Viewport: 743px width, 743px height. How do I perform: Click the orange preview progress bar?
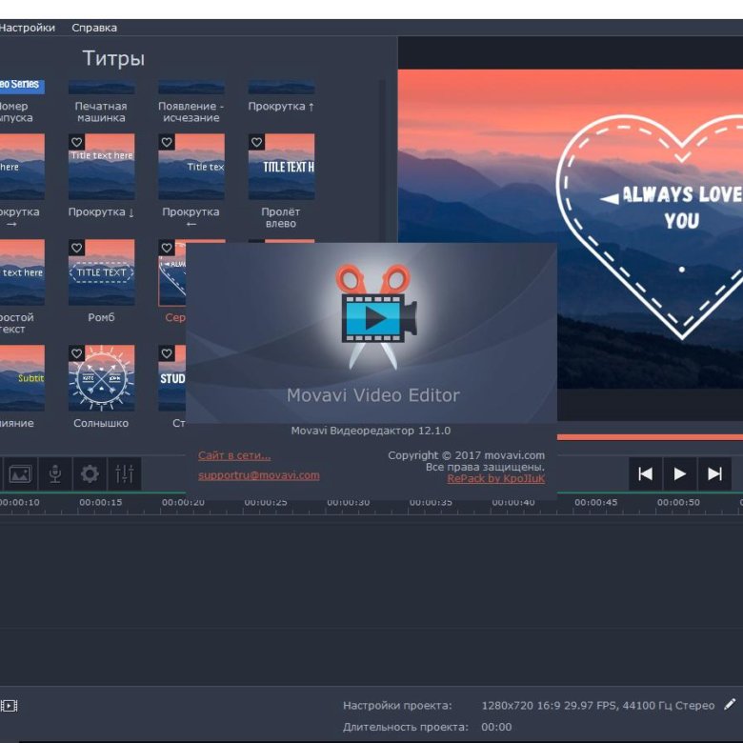(650, 437)
